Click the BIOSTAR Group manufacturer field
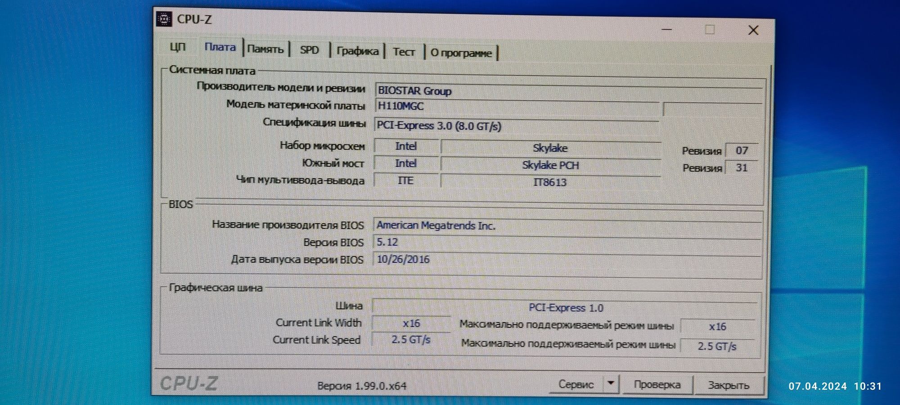The height and width of the screenshot is (405, 900). 569,90
